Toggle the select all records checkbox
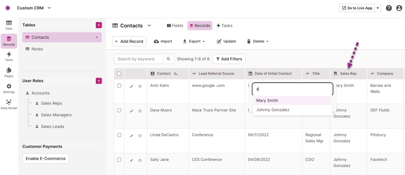 [x=119, y=73]
